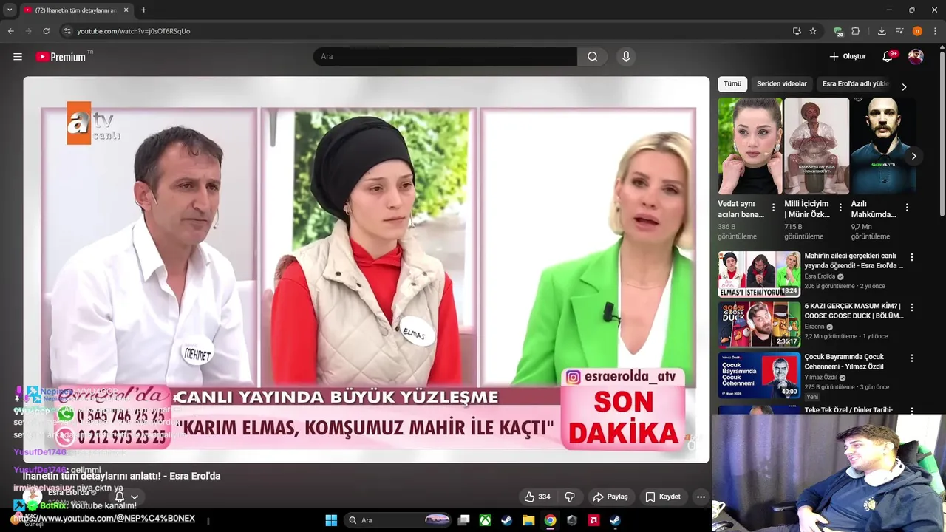Click the address bar URL
The width and height of the screenshot is (946, 532).
point(134,31)
